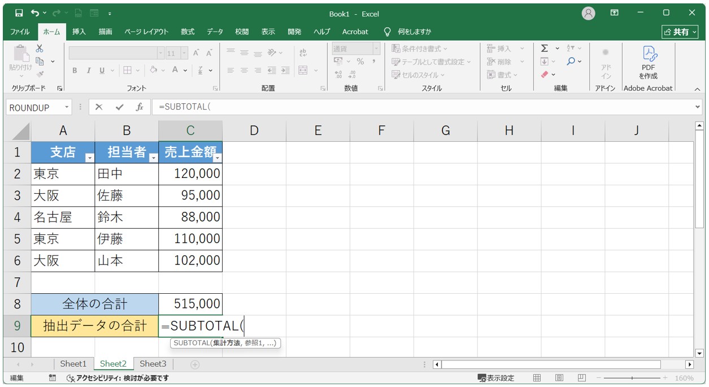
Task: Click the Cancel (X) icon in formula bar
Action: click(99, 107)
